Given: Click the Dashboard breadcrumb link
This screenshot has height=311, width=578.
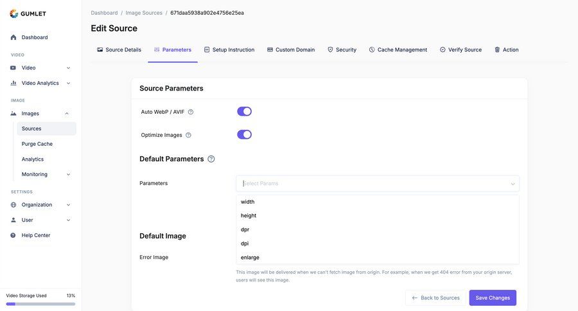Looking at the screenshot, I should coord(104,13).
